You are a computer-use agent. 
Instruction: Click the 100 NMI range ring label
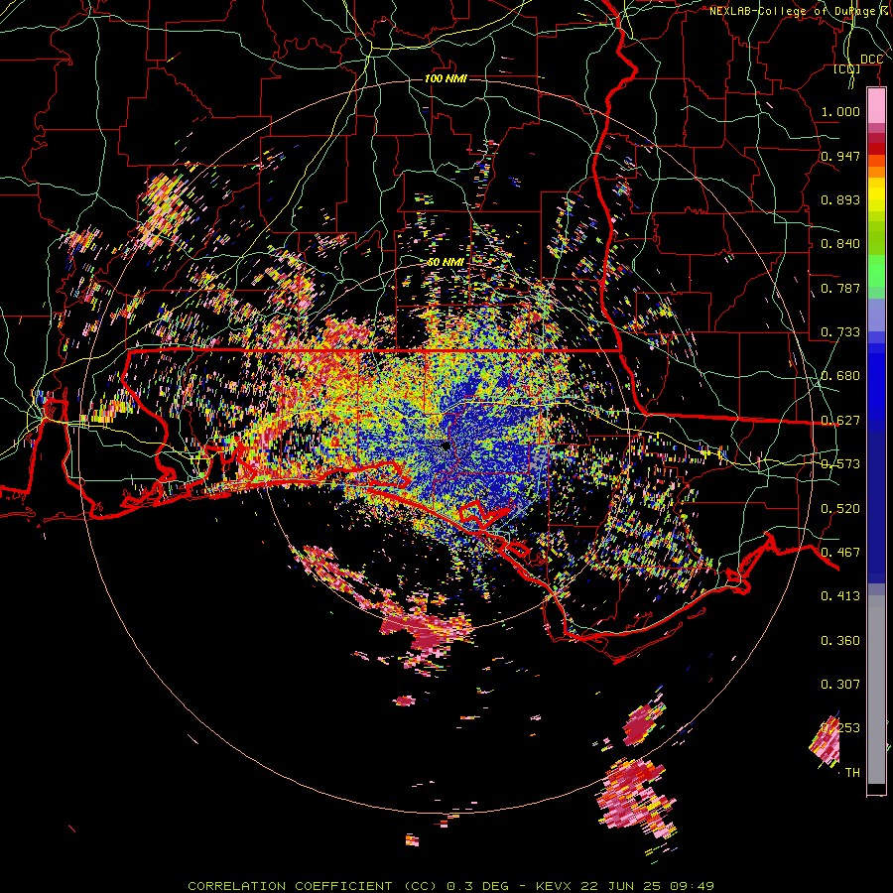point(446,78)
